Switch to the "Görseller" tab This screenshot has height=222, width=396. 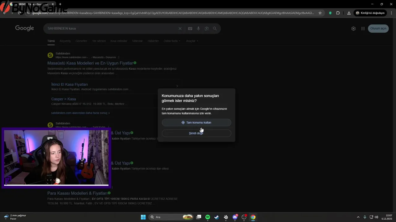click(x=81, y=41)
